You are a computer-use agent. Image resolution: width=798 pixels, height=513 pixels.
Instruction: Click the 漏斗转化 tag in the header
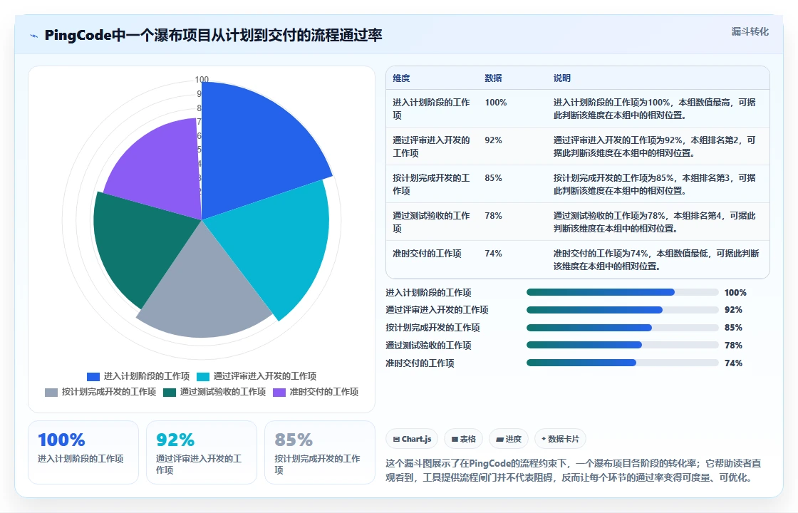[x=750, y=31]
